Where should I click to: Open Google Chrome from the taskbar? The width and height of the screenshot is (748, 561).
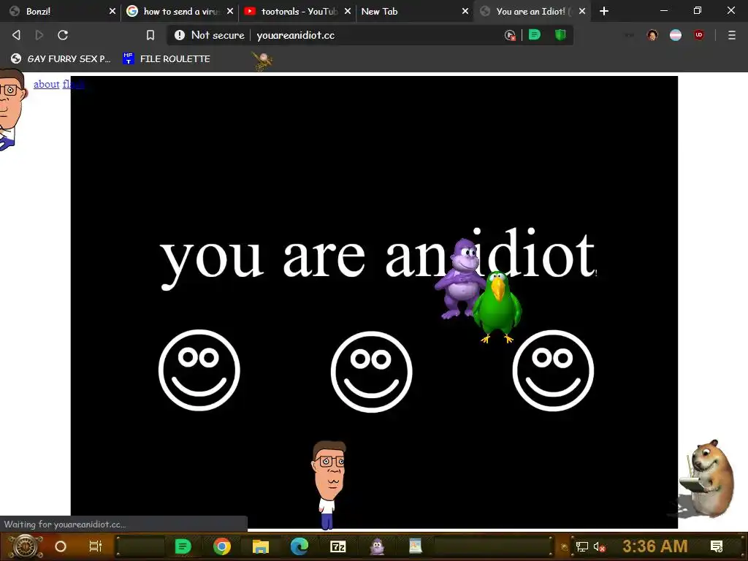222,546
